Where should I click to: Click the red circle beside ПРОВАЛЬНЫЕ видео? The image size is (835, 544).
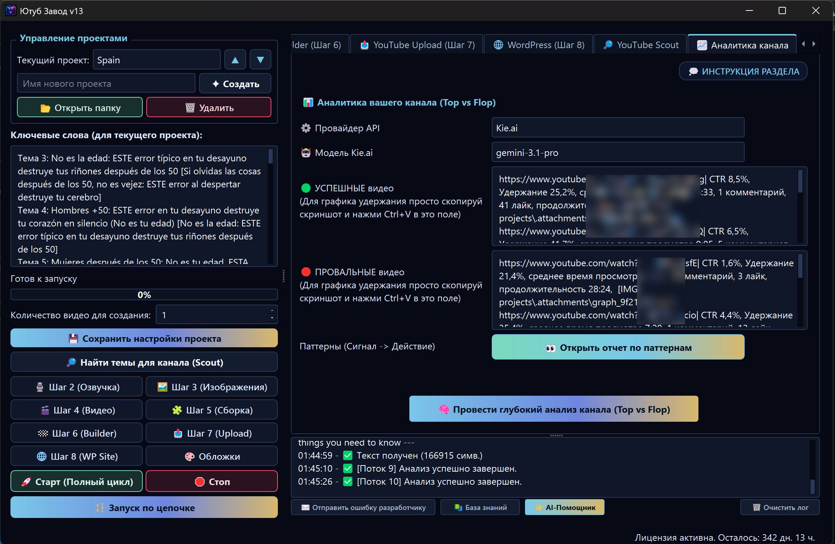(x=306, y=272)
